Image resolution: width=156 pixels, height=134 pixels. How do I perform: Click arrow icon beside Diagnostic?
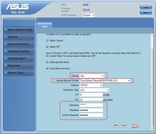click(6, 66)
